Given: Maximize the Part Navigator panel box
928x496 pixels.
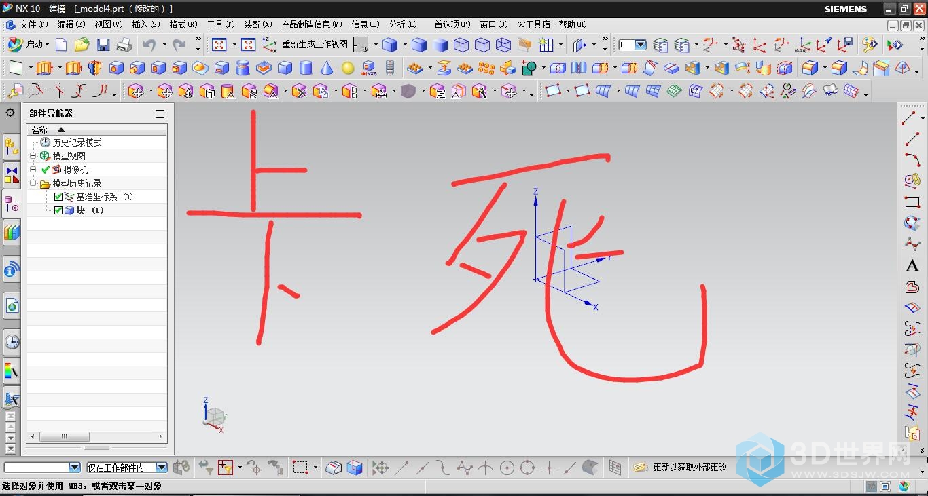Looking at the screenshot, I should pos(160,114).
